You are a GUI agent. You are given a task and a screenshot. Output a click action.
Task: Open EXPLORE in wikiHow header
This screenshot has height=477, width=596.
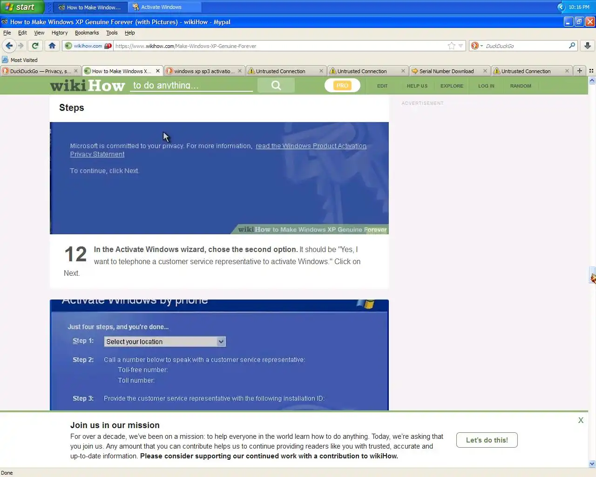452,86
